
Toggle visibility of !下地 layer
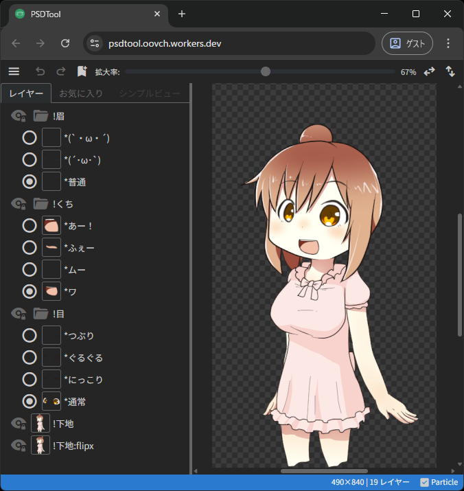(19, 424)
